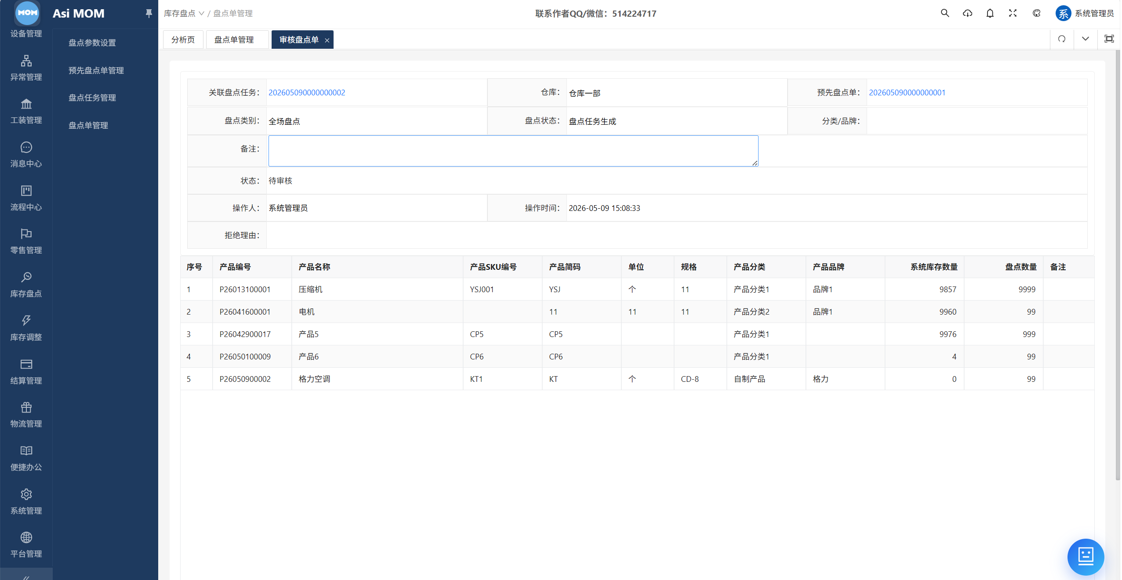This screenshot has width=1122, height=580.
Task: Select row with P26013100001
Action: 637,290
